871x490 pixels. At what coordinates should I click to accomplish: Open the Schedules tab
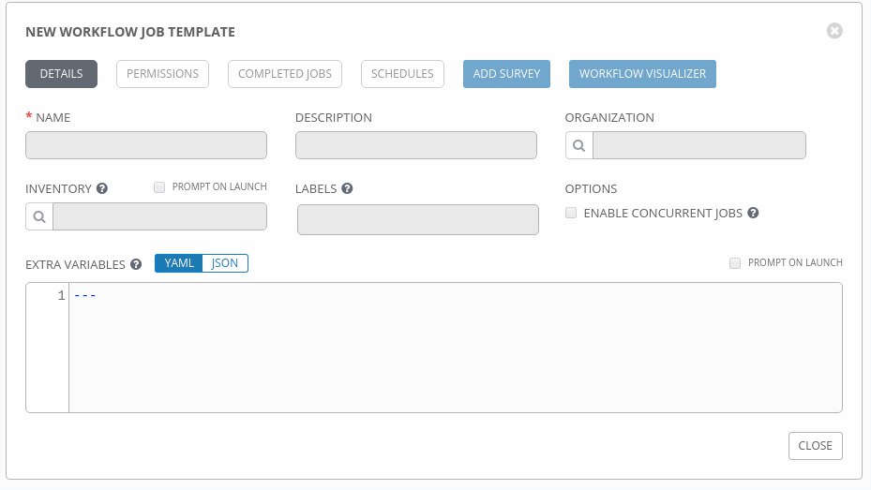[403, 74]
